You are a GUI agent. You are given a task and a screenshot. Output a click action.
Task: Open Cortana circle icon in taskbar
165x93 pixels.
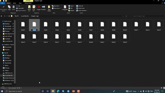tap(43, 91)
